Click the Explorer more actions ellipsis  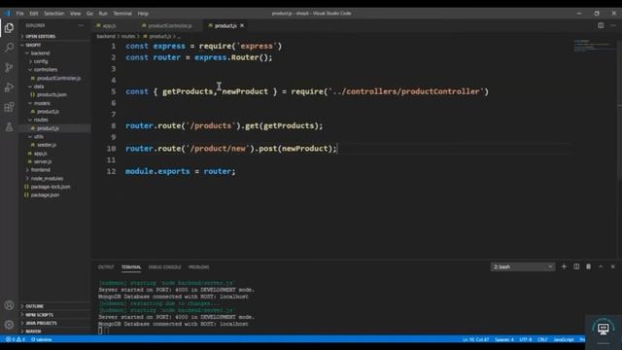pos(81,25)
